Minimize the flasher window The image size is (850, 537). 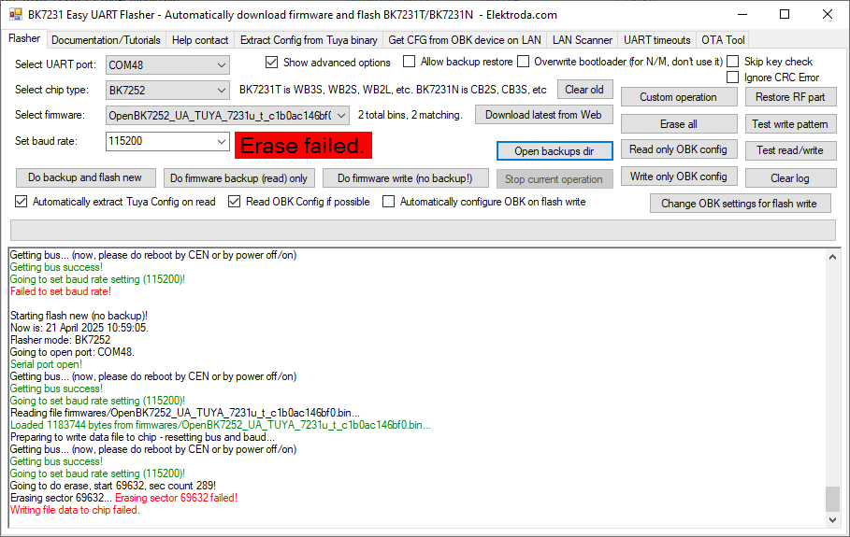tap(742, 15)
